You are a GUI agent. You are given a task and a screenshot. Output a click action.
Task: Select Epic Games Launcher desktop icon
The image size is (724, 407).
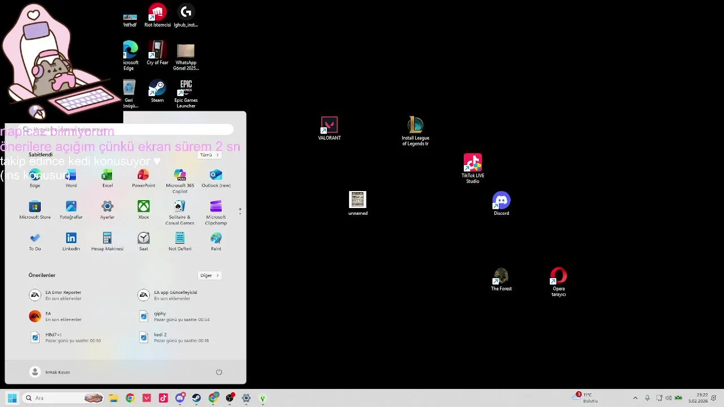click(x=186, y=94)
